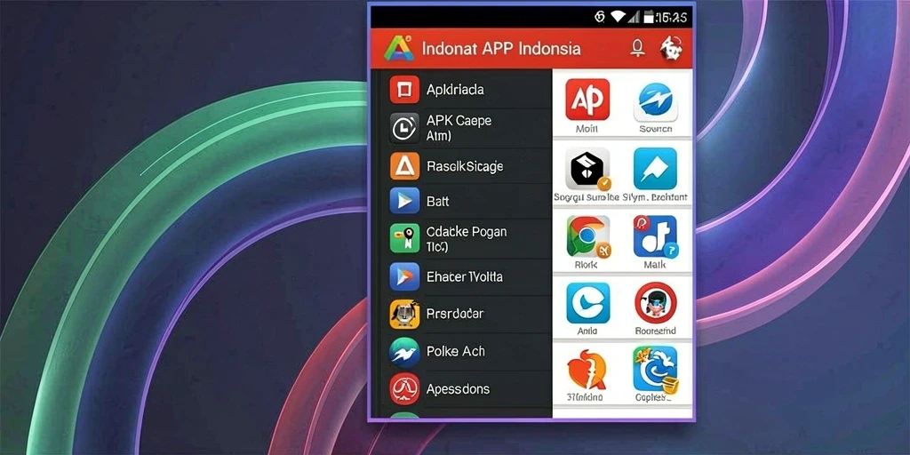
Task: Open the blue music-note Malk app tile
Action: pos(655,236)
